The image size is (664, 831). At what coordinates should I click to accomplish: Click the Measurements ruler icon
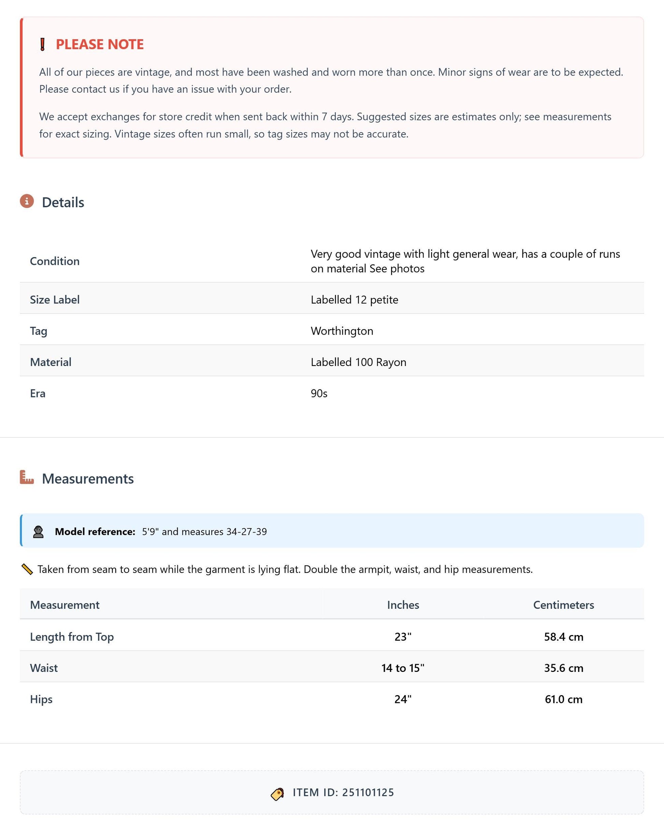[27, 477]
